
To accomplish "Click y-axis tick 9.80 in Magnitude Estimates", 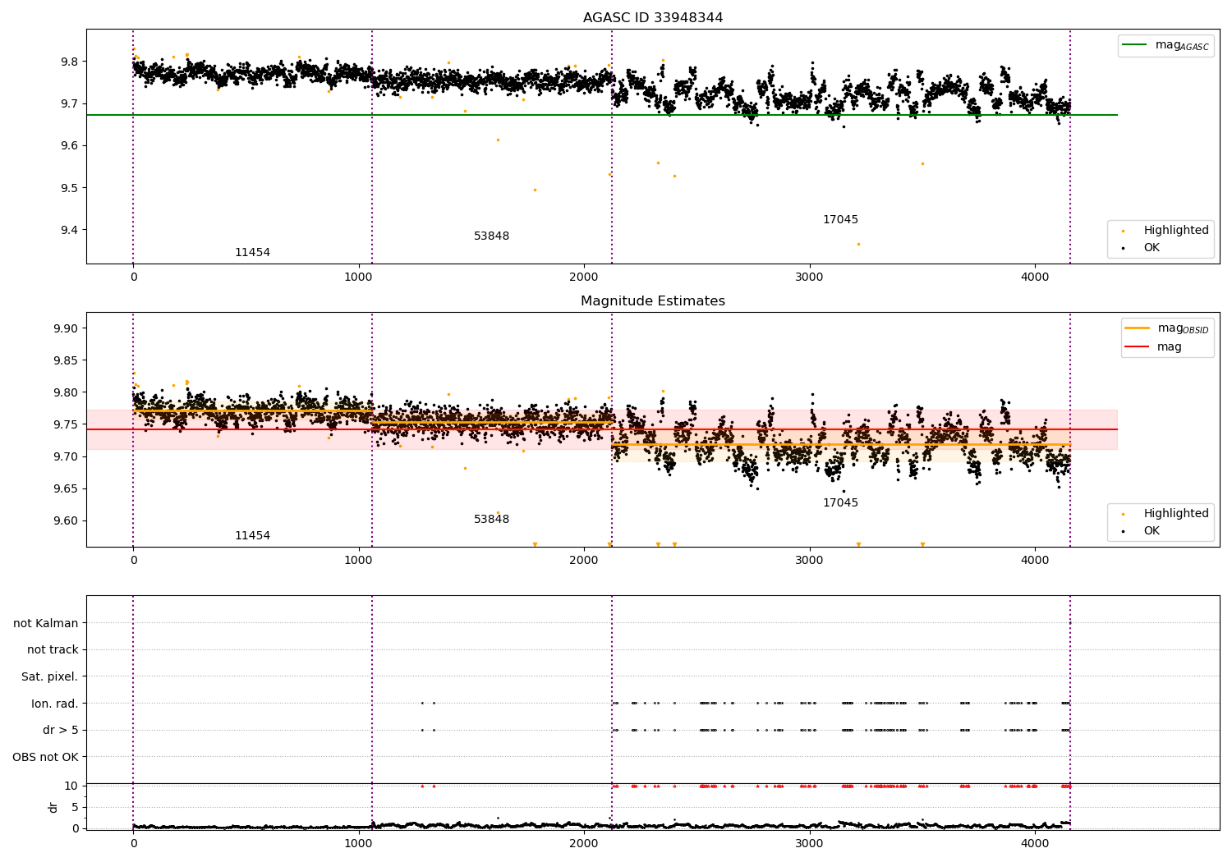I will tap(66, 392).
